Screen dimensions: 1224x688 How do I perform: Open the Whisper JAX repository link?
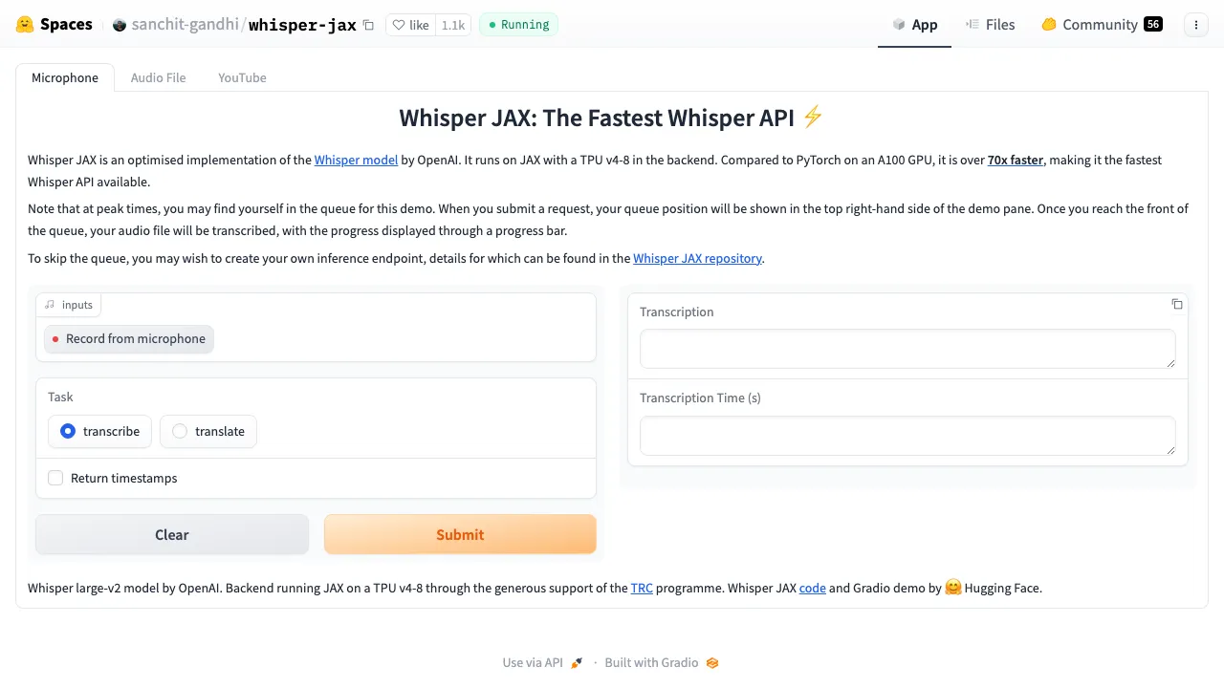(697, 258)
